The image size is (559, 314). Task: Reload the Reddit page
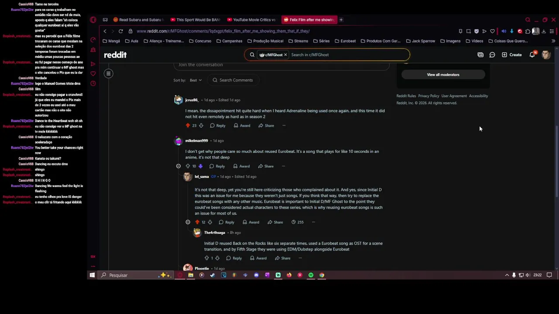click(121, 31)
